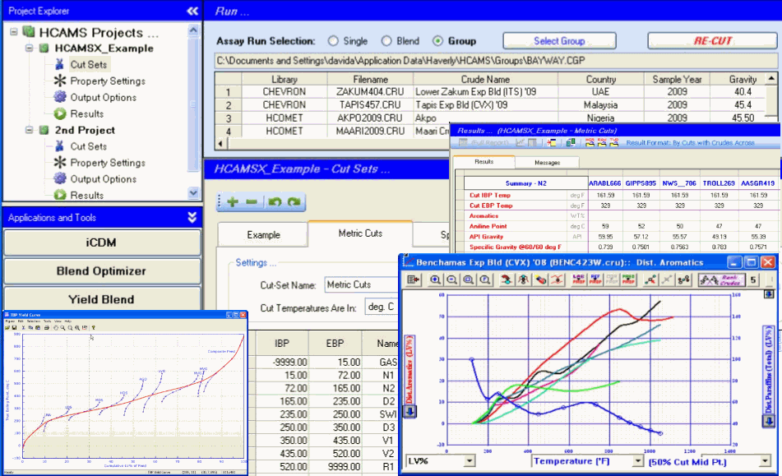Launch the Yield Blend button

[x=101, y=299]
